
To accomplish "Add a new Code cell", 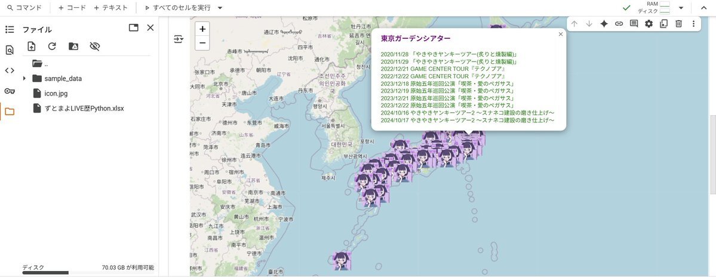I will click(x=72, y=8).
